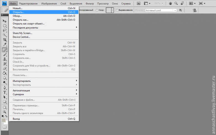Select the History Brush tool

[4, 64]
